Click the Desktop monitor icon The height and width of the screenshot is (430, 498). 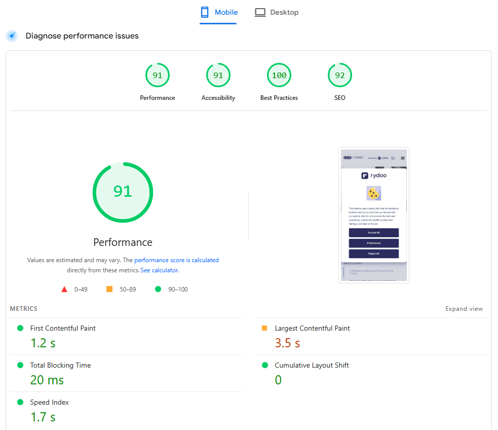(260, 12)
